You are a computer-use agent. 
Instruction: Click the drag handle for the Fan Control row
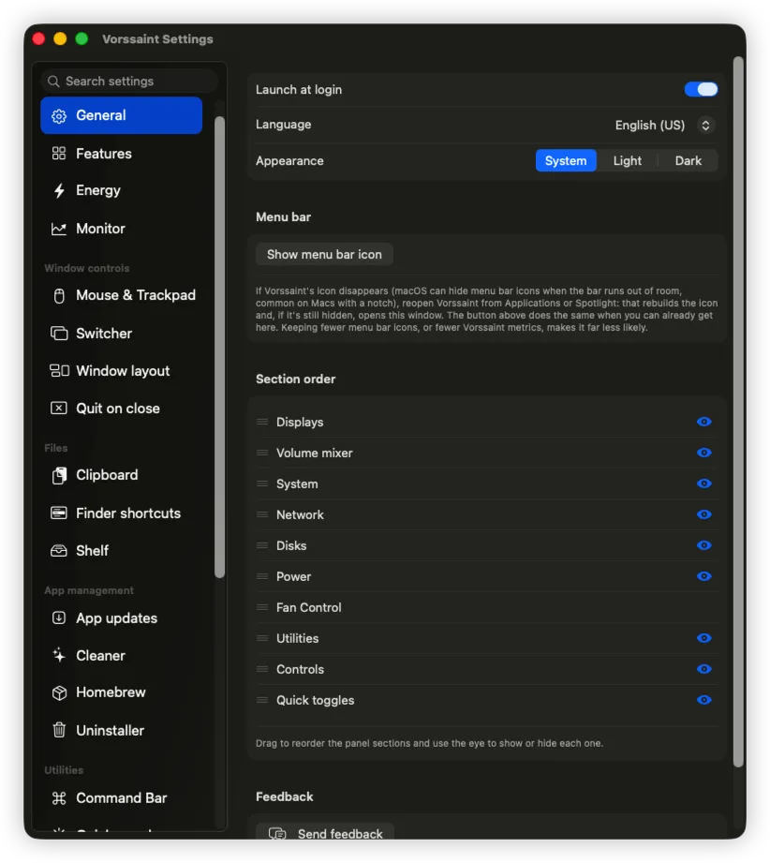click(x=262, y=607)
